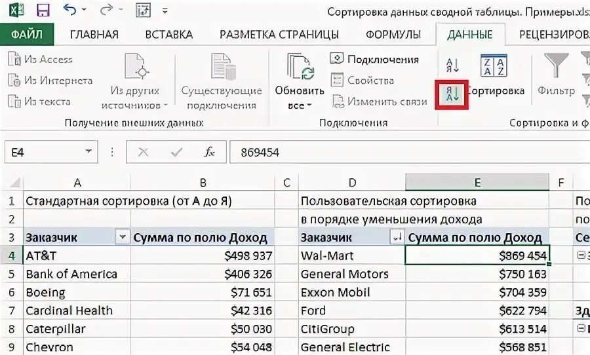Select the $869 454 cell
The height and width of the screenshot is (355, 590).
[477, 255]
